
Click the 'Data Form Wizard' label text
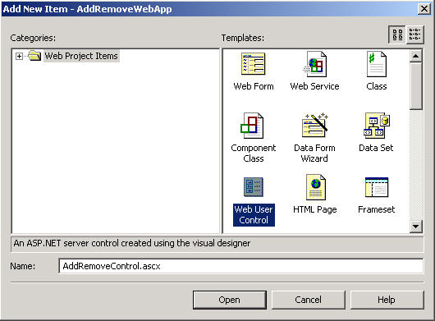314,154
